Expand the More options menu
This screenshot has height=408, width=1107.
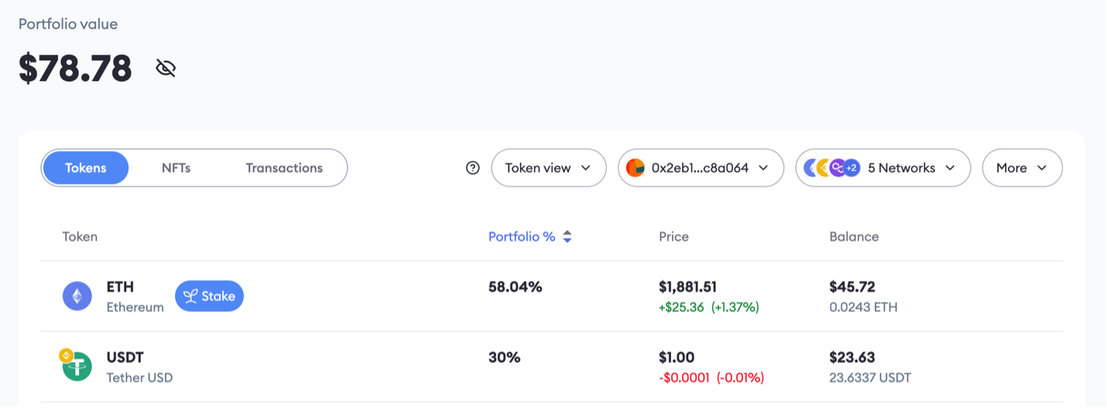click(1022, 168)
